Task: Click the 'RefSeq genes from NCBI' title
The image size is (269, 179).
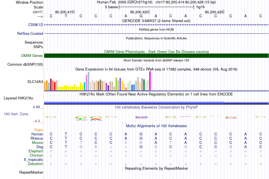Action: pos(156,29)
